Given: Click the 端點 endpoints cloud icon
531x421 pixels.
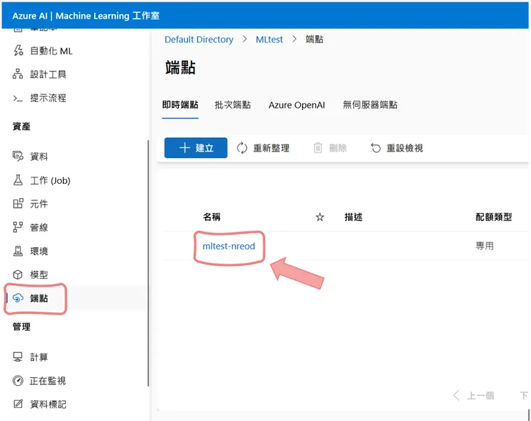Looking at the screenshot, I should (18, 298).
